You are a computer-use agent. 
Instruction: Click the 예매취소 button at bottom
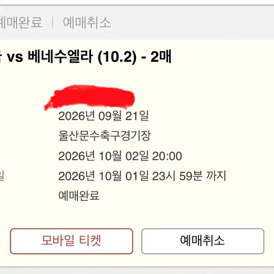click(202, 241)
